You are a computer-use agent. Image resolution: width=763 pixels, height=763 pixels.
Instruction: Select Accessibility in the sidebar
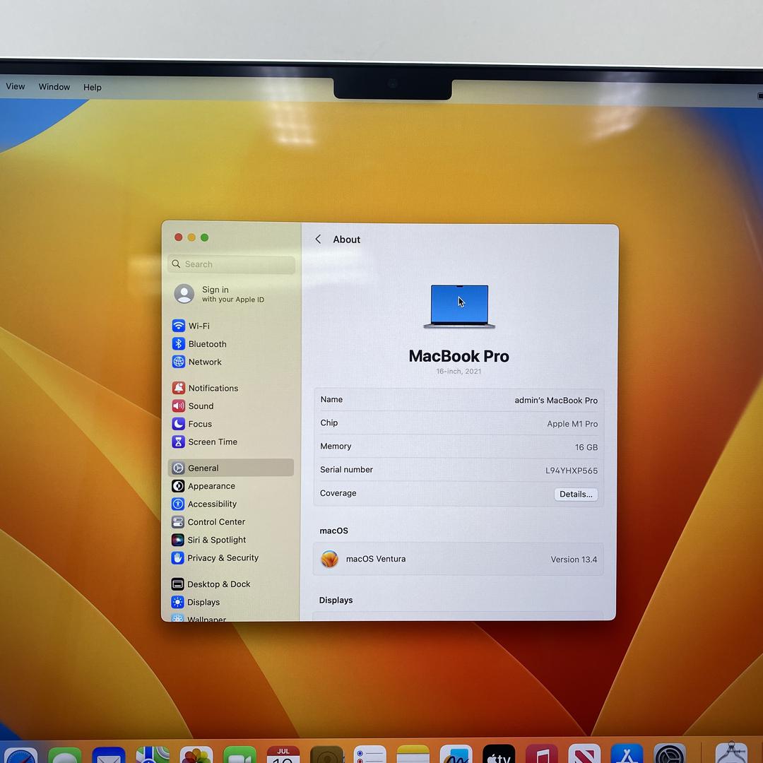(212, 504)
